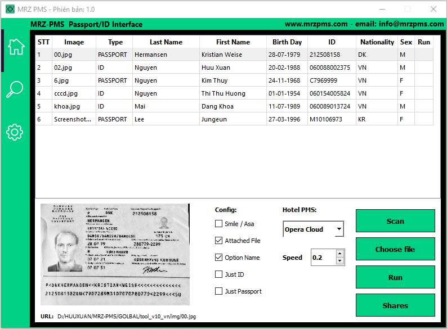Click the magnifier search icon in sidebar
Screen dimensions: 447x329
point(15,89)
